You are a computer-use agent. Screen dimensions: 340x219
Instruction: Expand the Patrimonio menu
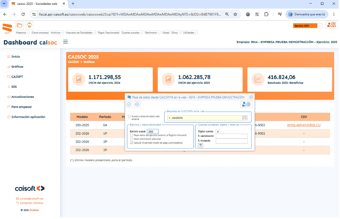tap(153, 32)
